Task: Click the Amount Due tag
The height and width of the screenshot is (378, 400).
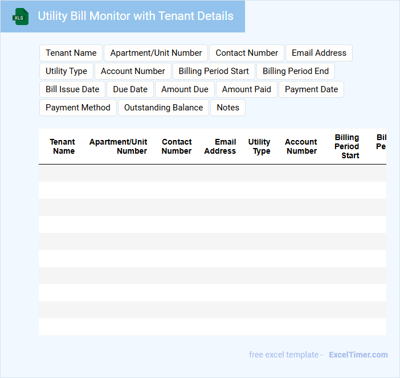Action: tap(185, 89)
